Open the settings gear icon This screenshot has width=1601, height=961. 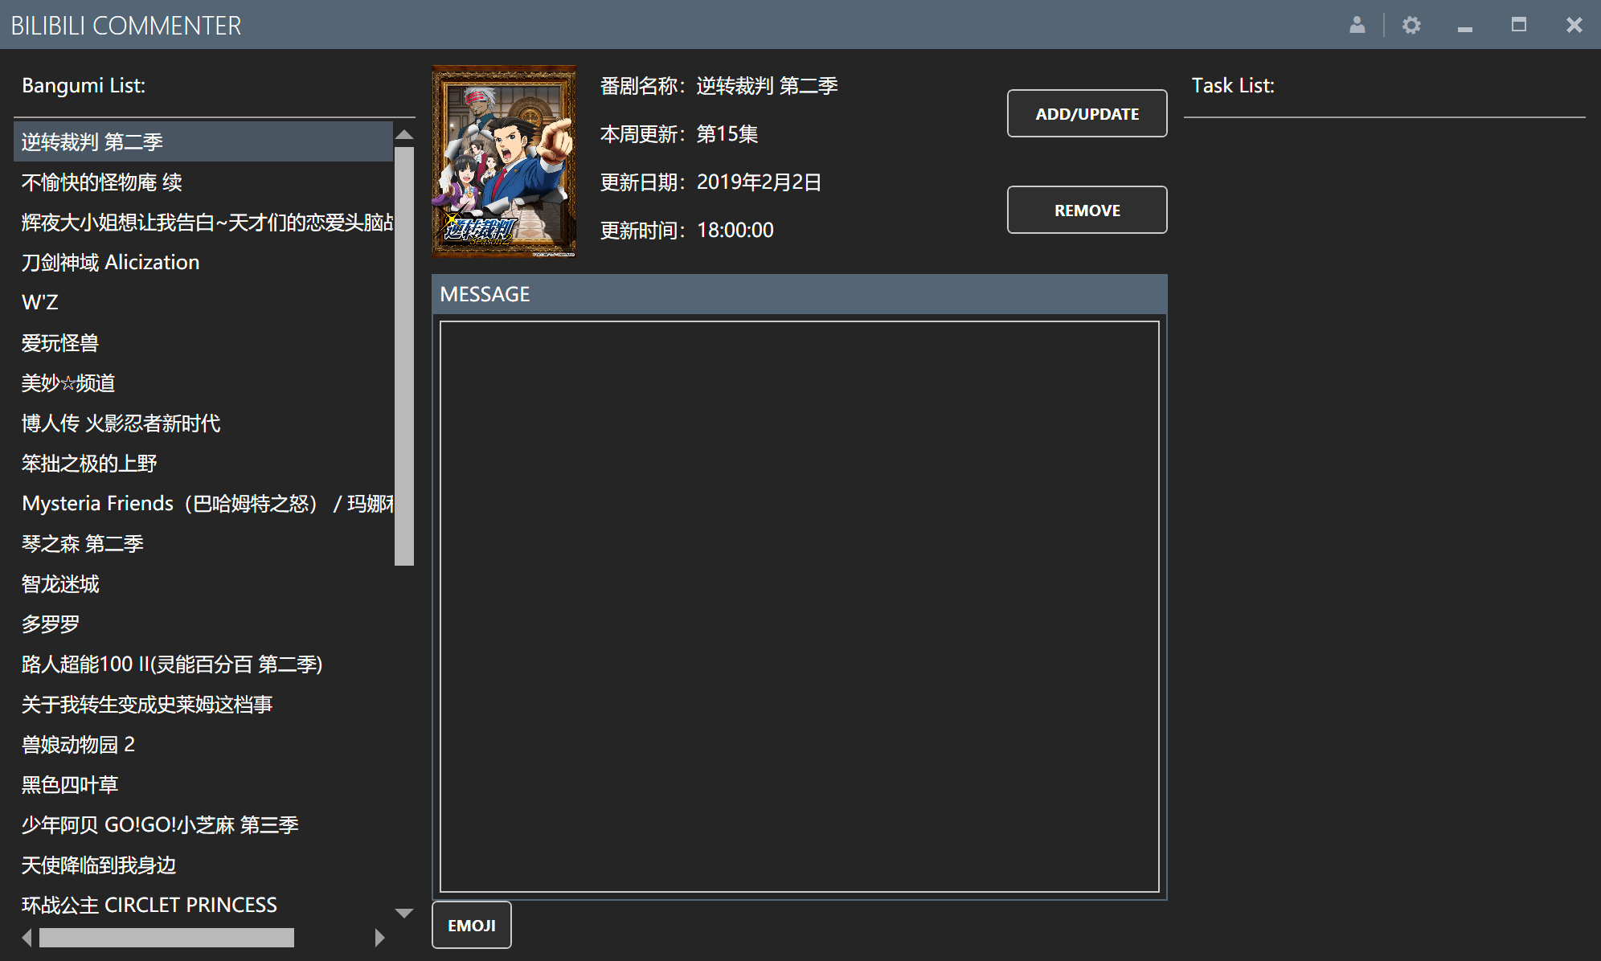(1411, 25)
